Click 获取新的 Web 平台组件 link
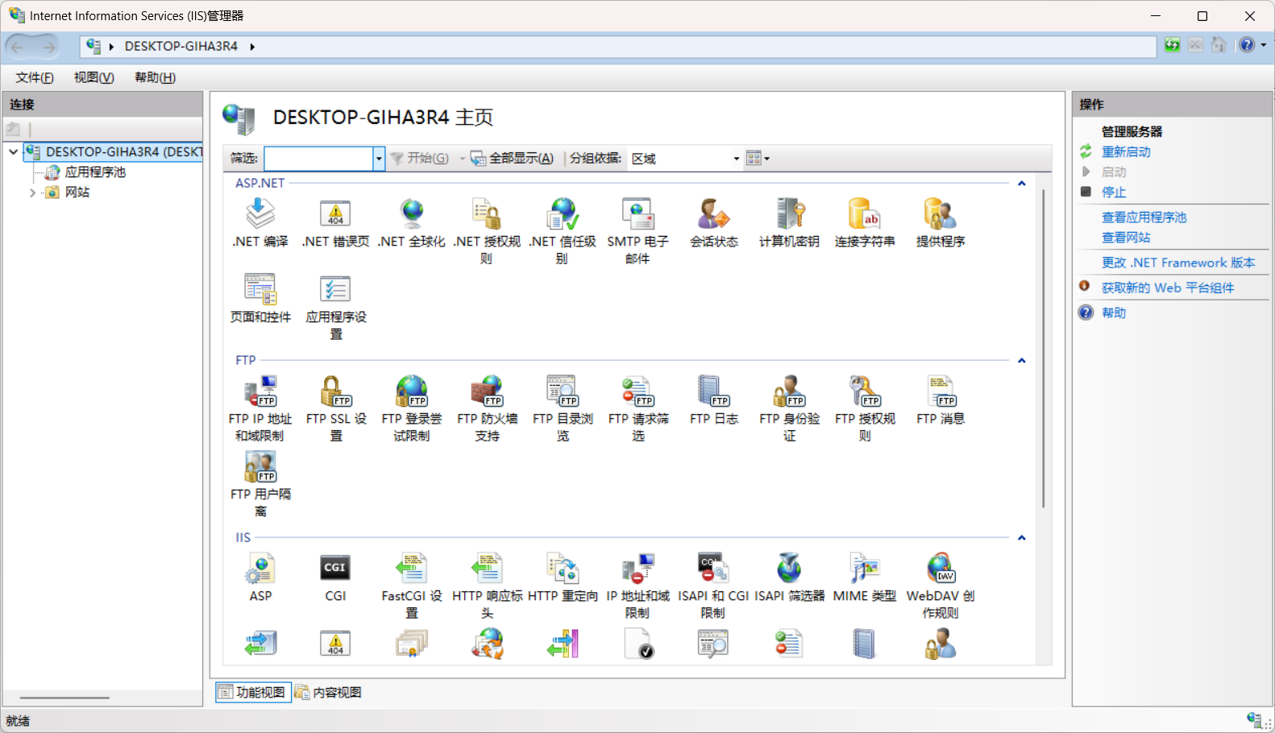 pyautogui.click(x=1168, y=288)
